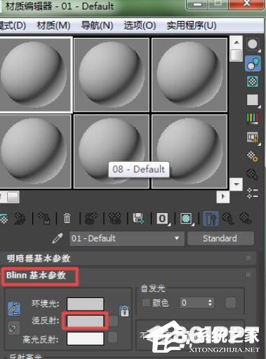This screenshot has width=266, height=359.
Task: Click the 环境光 ambient color swatch
Action: coord(85,304)
